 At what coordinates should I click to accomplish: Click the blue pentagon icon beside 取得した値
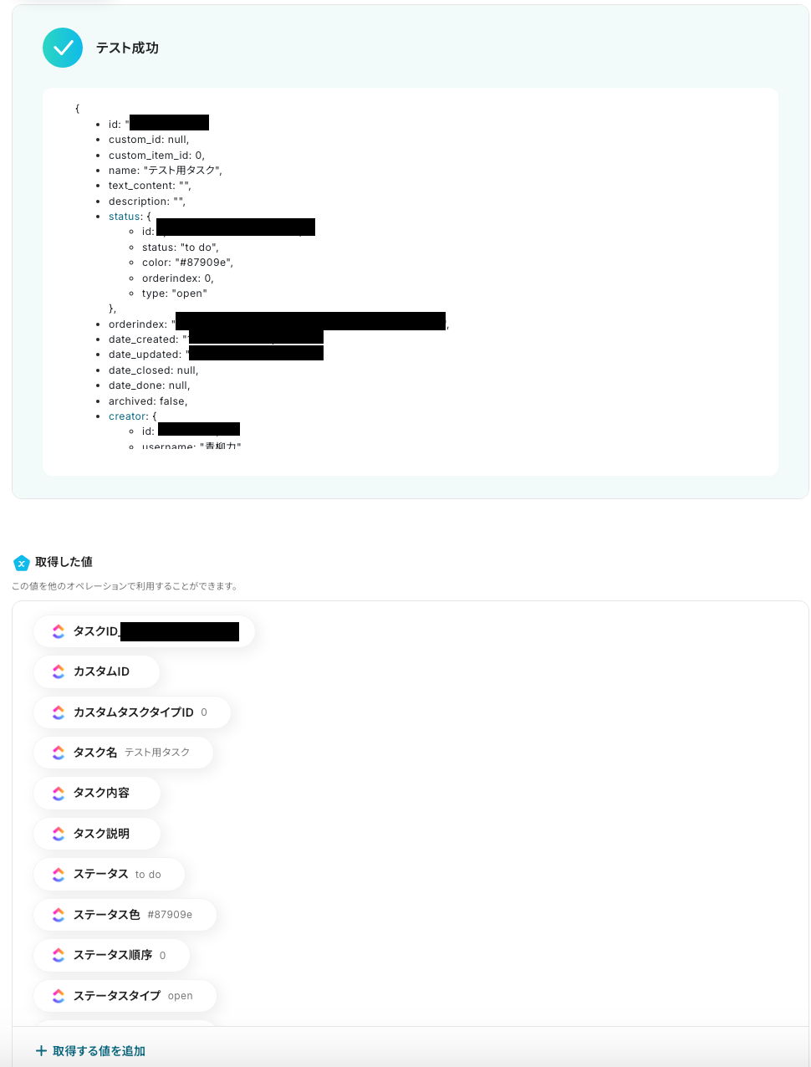pyautogui.click(x=22, y=563)
